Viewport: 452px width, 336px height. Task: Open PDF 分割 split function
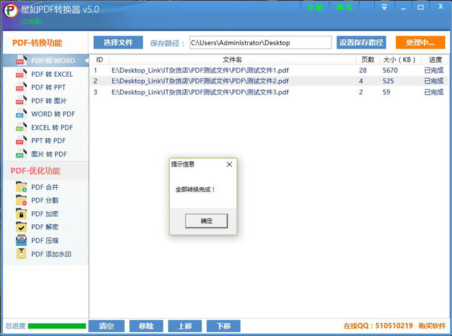[46, 200]
